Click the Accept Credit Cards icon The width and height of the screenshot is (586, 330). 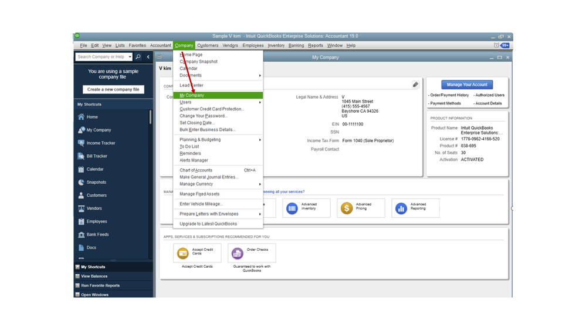coord(183,253)
